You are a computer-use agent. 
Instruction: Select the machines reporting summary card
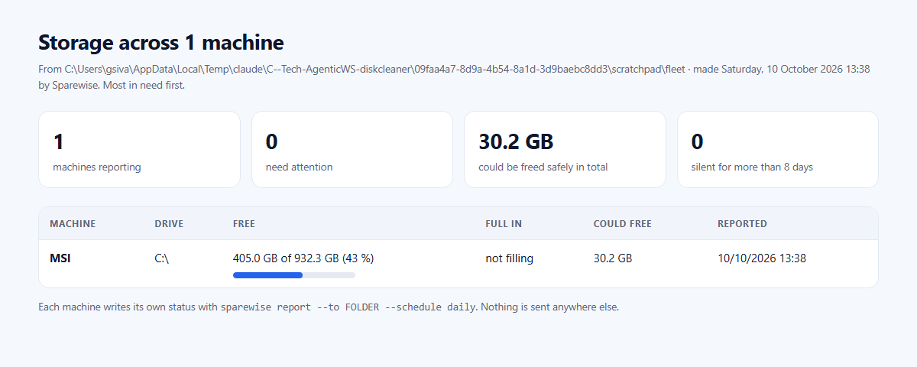tap(139, 149)
